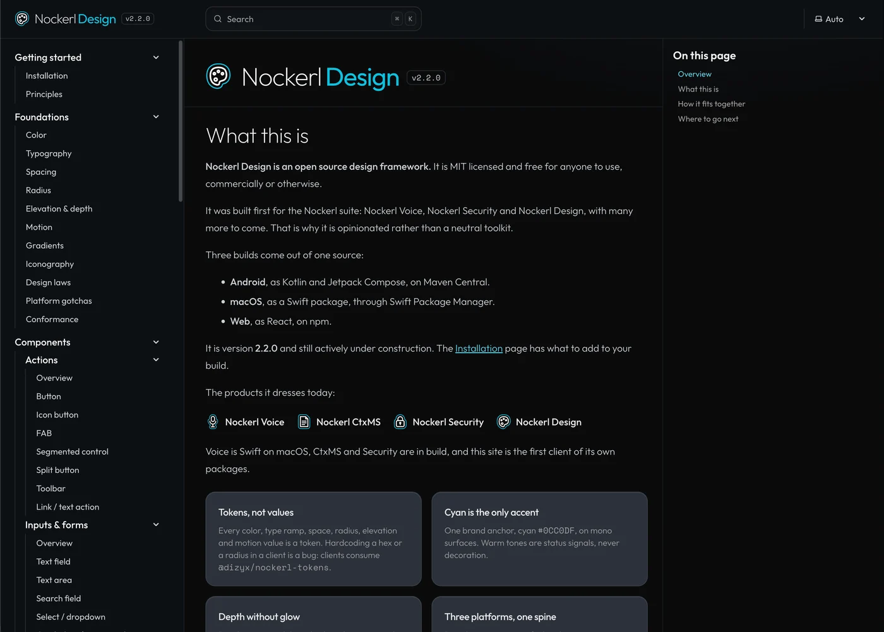Open Select / dropdown page
The width and height of the screenshot is (884, 632).
[x=71, y=617]
